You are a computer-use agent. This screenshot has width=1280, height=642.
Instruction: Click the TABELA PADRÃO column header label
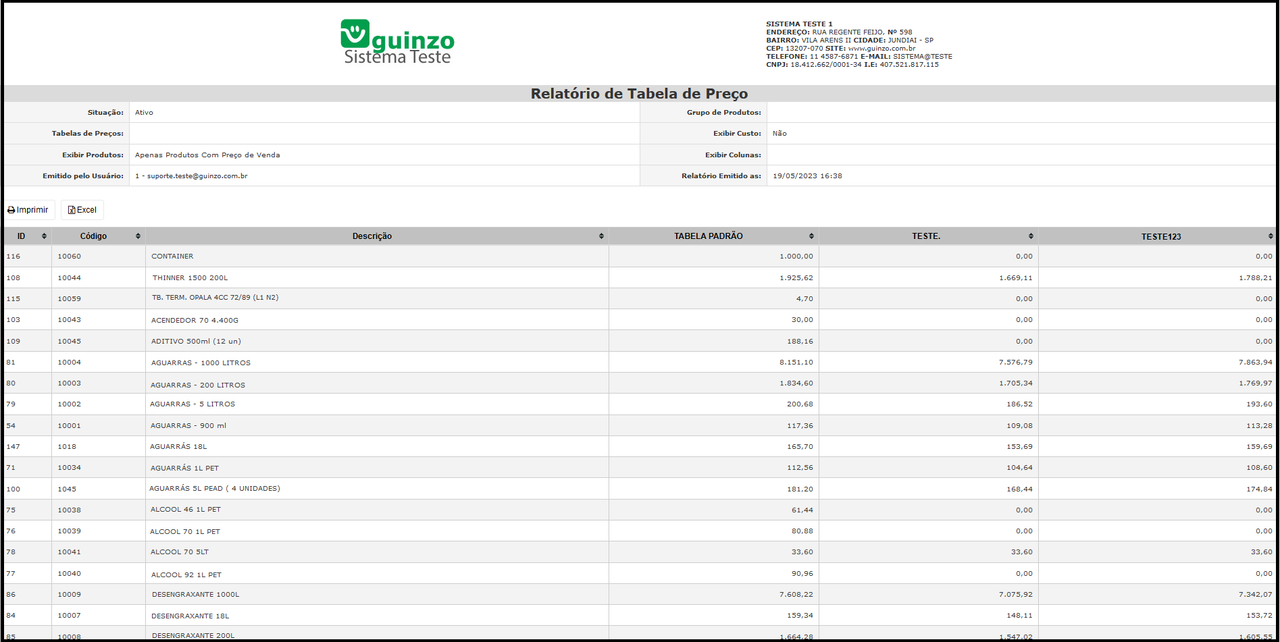point(708,236)
